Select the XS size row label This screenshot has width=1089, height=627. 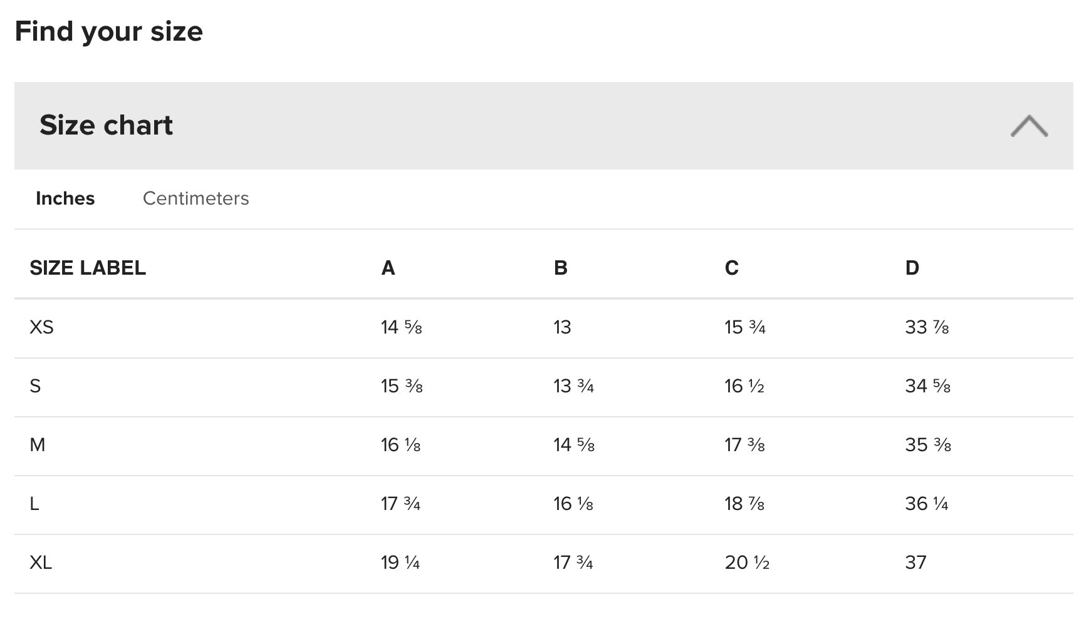(x=41, y=327)
